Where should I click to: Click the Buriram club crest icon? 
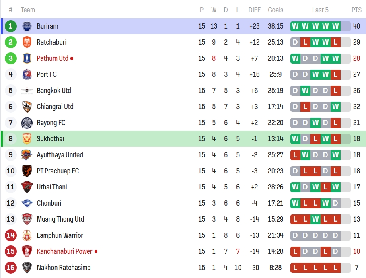pos(27,26)
